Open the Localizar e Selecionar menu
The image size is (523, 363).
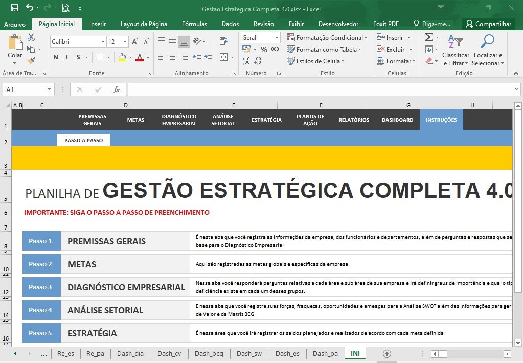487,50
